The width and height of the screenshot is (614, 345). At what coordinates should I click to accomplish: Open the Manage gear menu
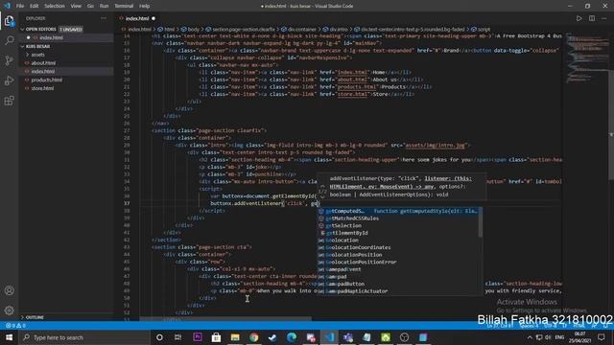tap(9, 310)
